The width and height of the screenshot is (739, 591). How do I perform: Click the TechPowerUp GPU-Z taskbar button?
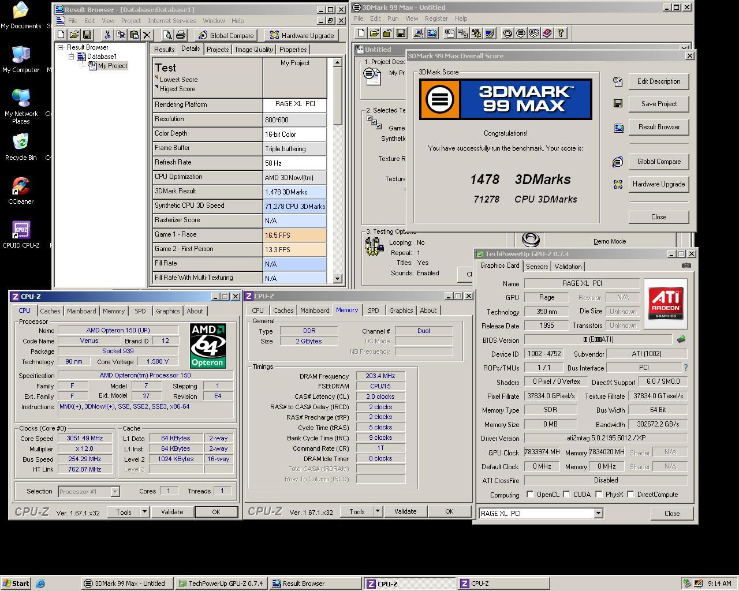pos(221,583)
